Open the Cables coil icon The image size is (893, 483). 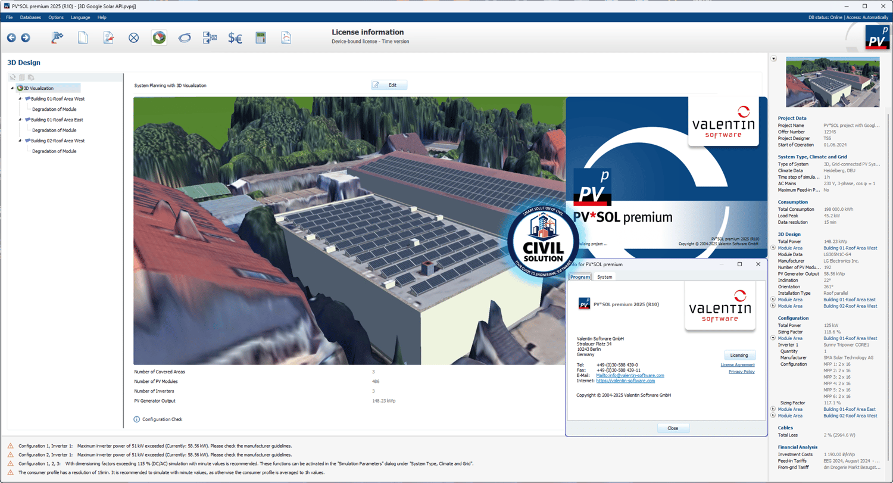(x=185, y=38)
